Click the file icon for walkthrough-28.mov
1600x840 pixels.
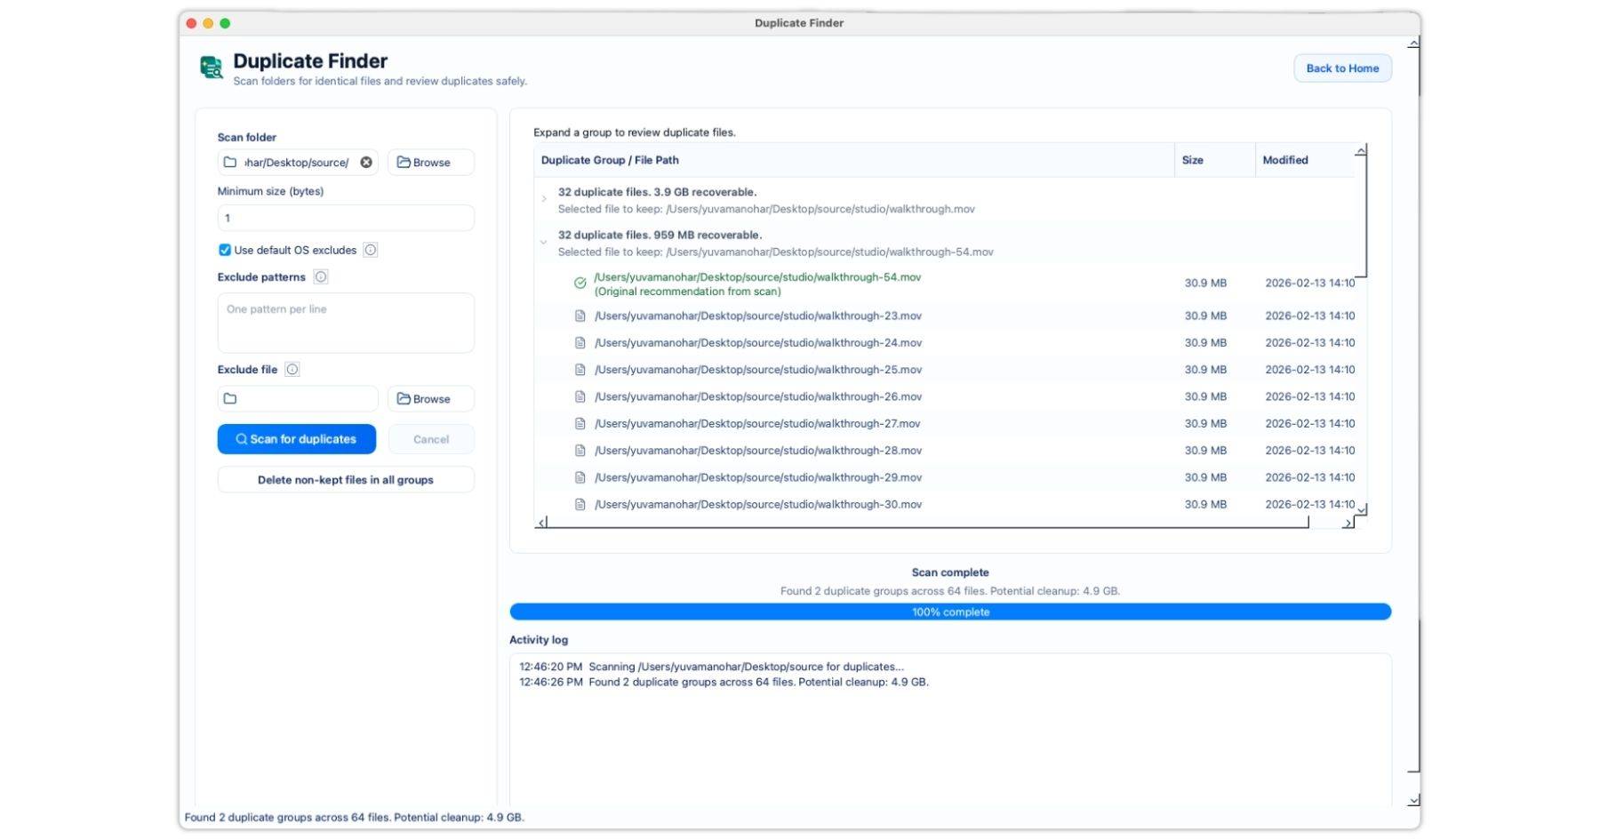(x=580, y=451)
